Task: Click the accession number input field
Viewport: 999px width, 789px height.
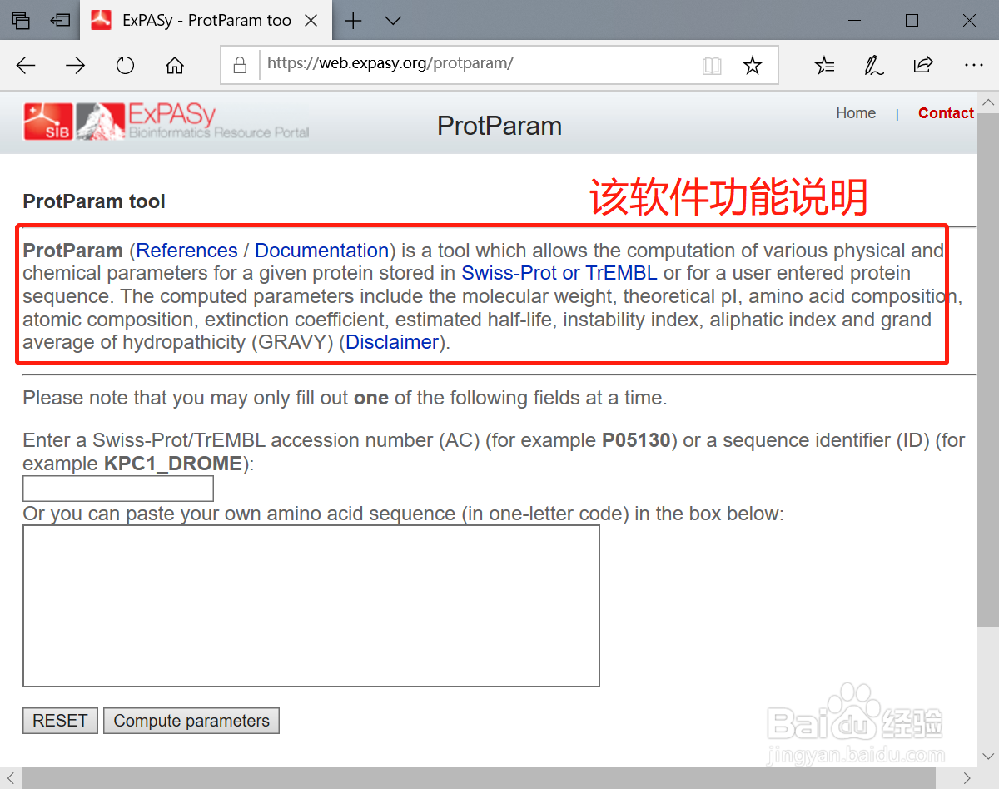Action: (x=118, y=489)
